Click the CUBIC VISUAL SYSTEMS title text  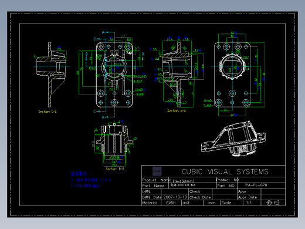[x=225, y=171]
